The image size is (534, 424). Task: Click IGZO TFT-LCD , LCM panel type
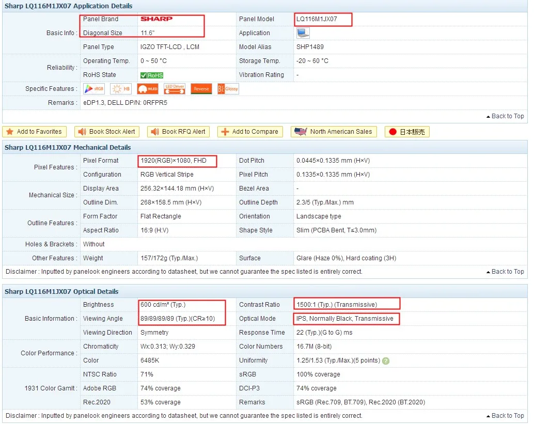170,47
